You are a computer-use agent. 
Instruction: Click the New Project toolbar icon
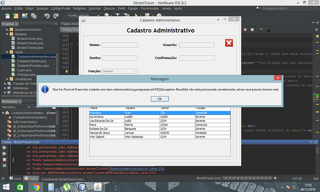click(x=16, y=16)
